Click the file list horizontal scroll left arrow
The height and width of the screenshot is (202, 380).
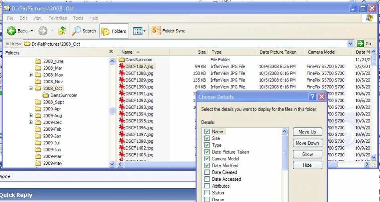click(x=120, y=164)
